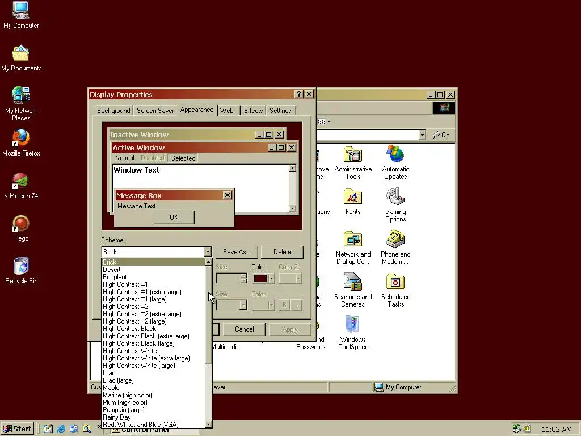Open My Network Places desktop icon
This screenshot has height=436, width=581.
(21, 103)
